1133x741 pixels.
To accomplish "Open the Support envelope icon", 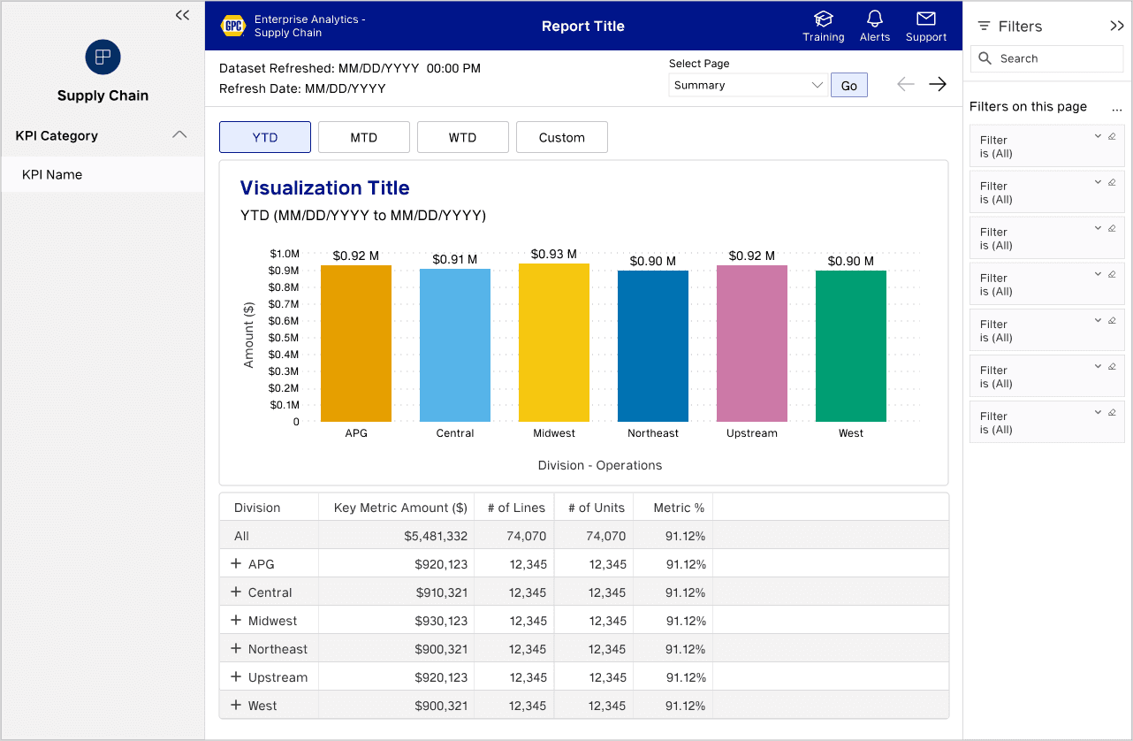I will tap(926, 19).
